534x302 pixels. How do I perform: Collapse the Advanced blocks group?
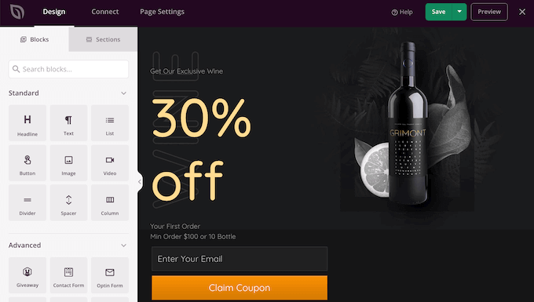pos(123,246)
